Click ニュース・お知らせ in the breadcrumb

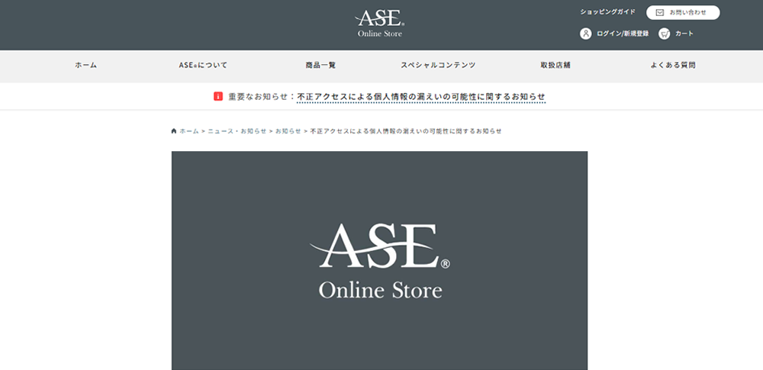tap(237, 131)
